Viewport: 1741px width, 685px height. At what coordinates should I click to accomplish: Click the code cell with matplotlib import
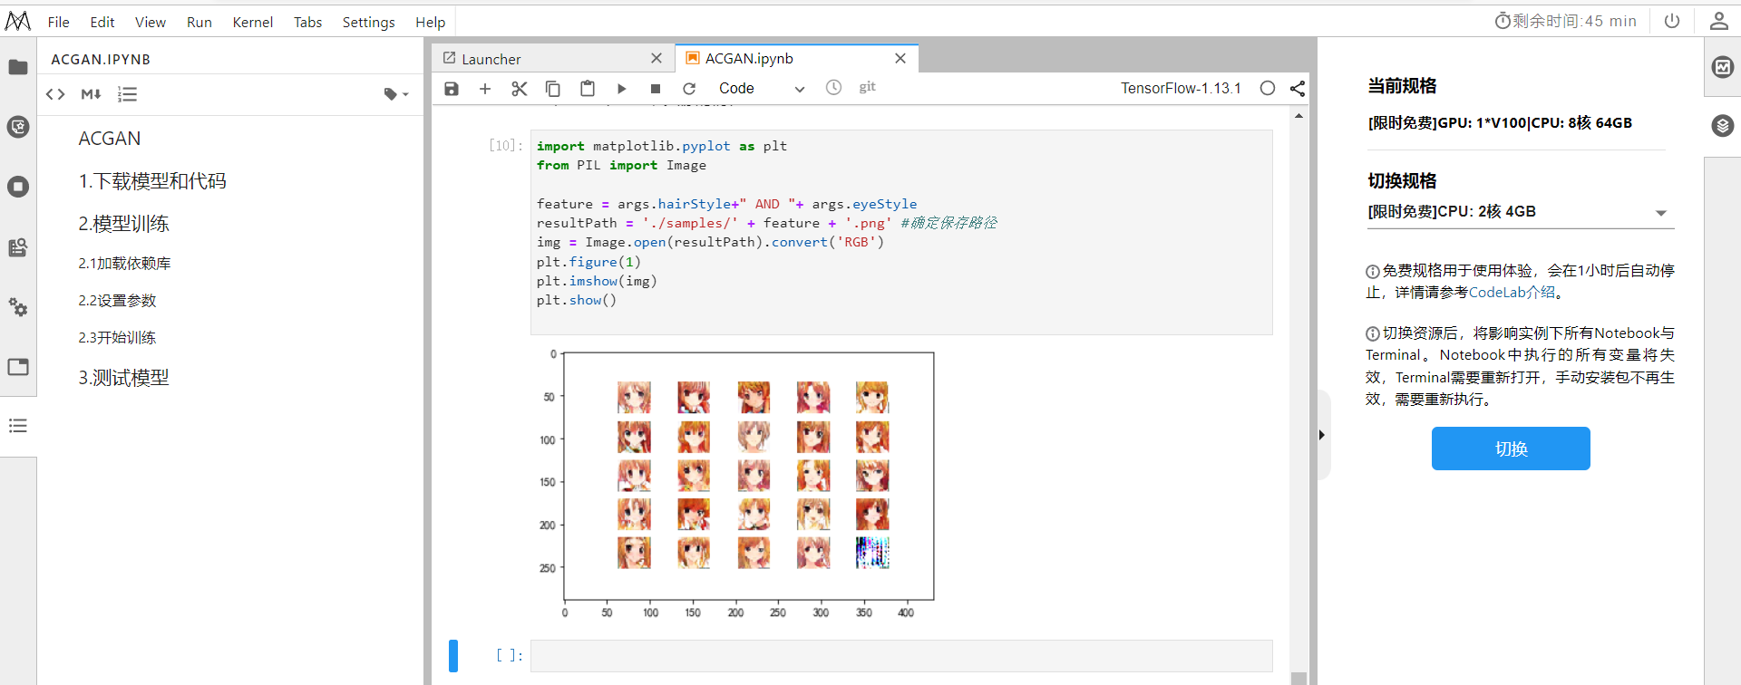point(901,233)
